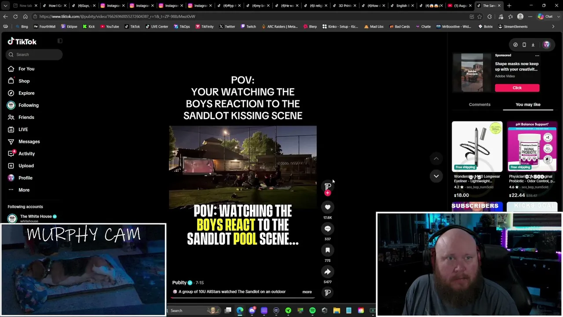Click the "Adobe Video" advertiser name
The width and height of the screenshot is (563, 317).
pyautogui.click(x=505, y=76)
